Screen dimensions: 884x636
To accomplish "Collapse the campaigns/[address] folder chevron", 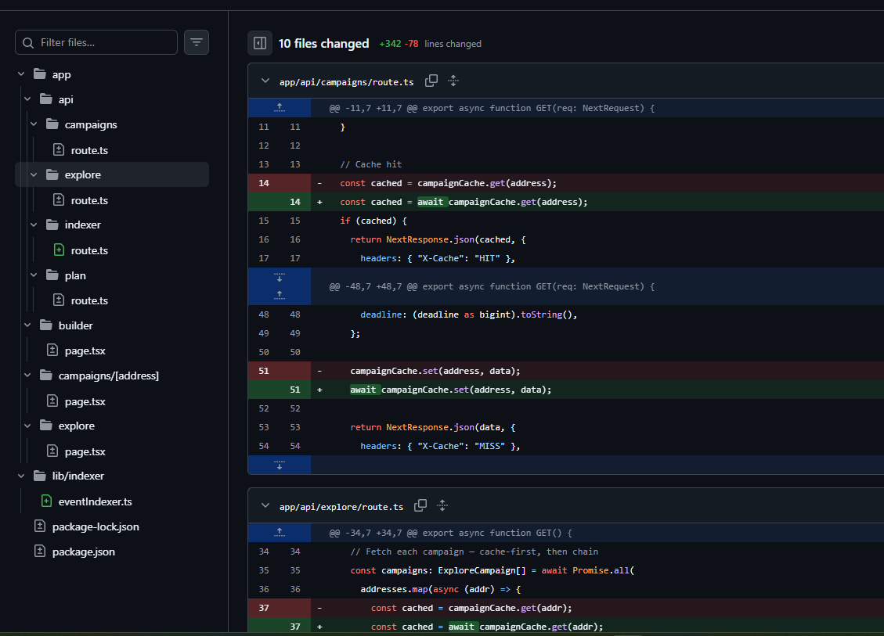I will click(27, 375).
